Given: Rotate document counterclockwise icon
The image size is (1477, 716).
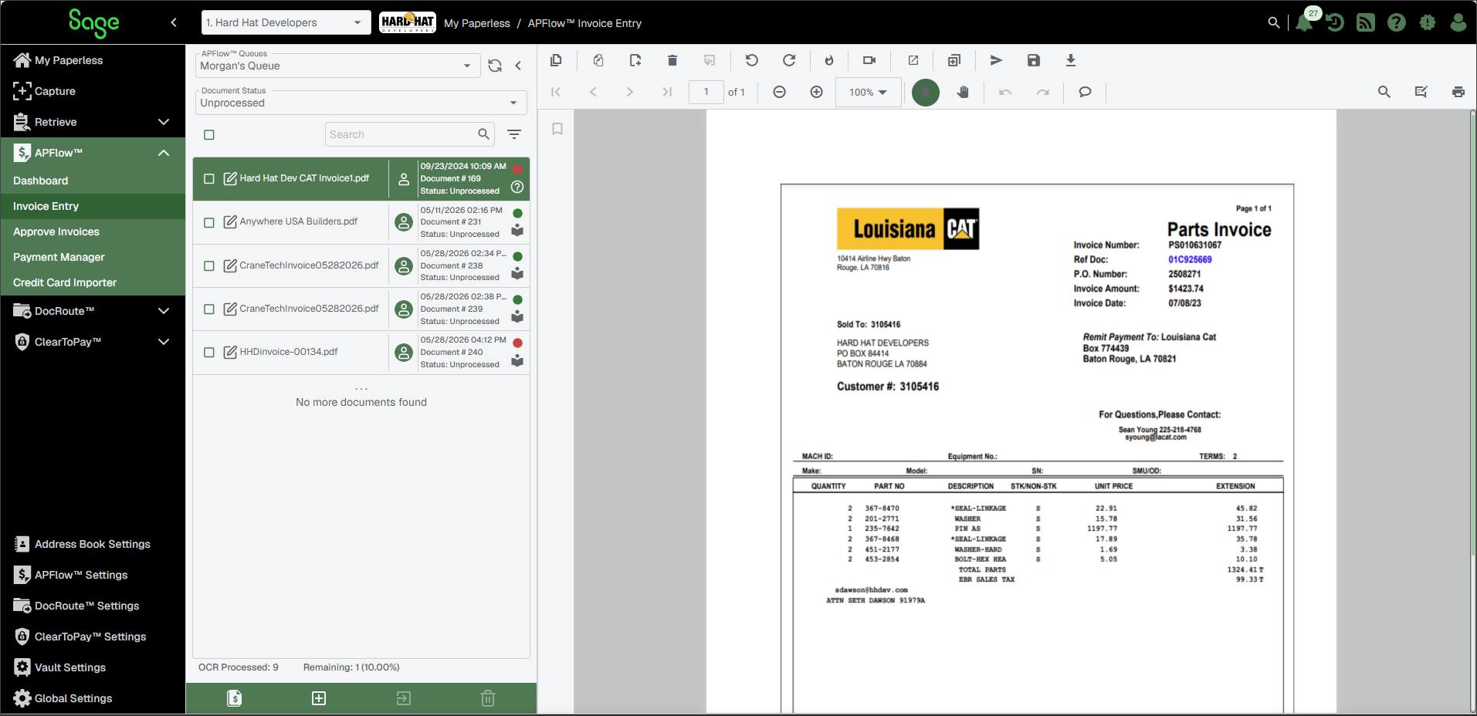Looking at the screenshot, I should [751, 60].
